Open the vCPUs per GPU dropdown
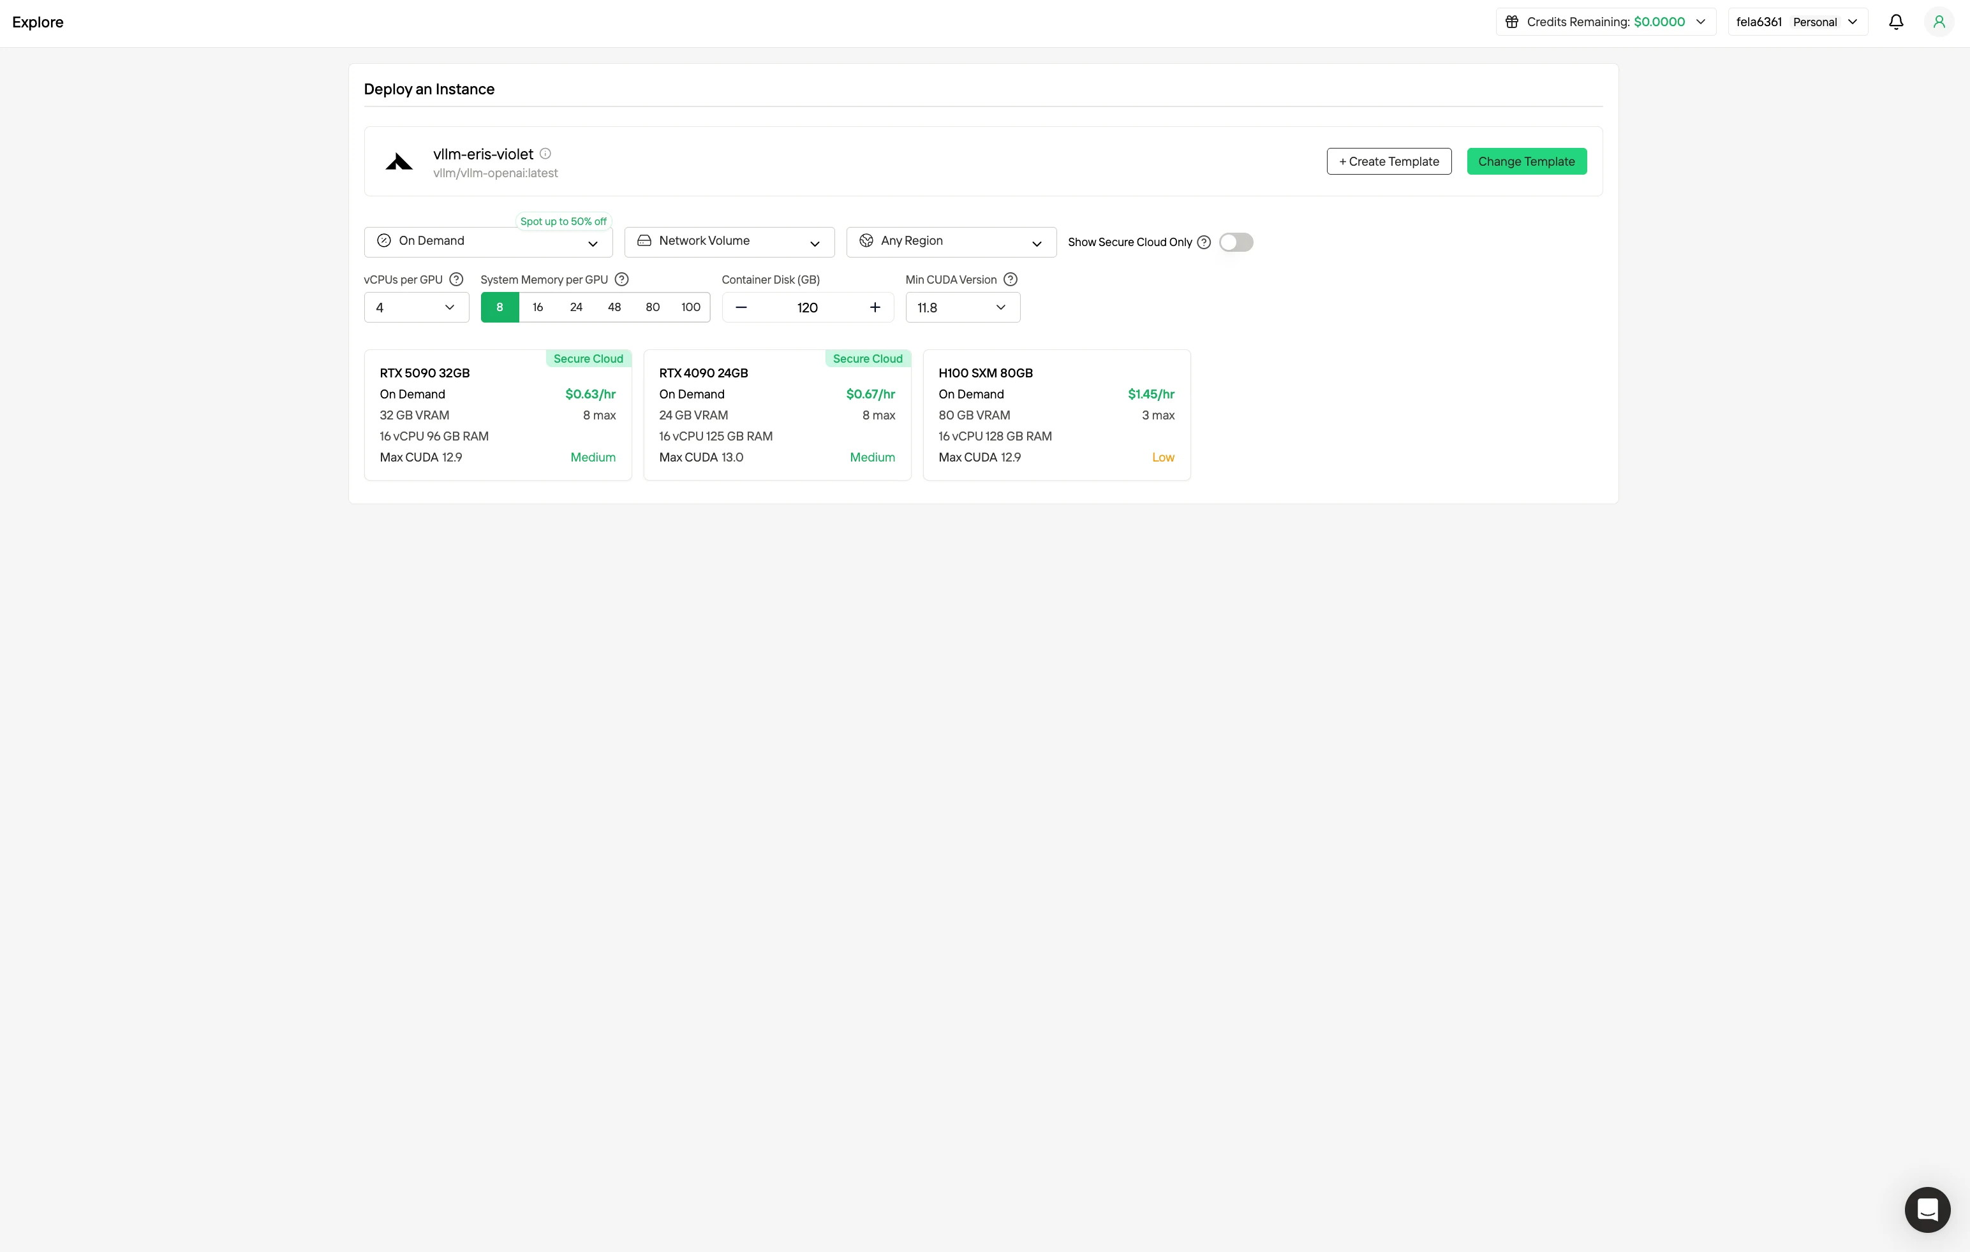The height and width of the screenshot is (1252, 1970). point(417,307)
